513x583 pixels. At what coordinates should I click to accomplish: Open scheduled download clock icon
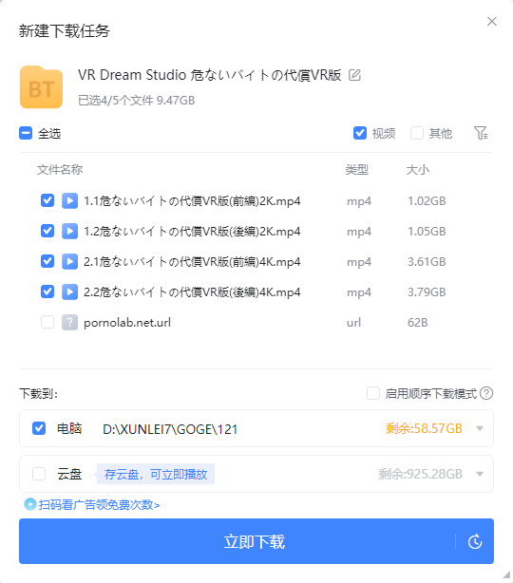tap(475, 541)
